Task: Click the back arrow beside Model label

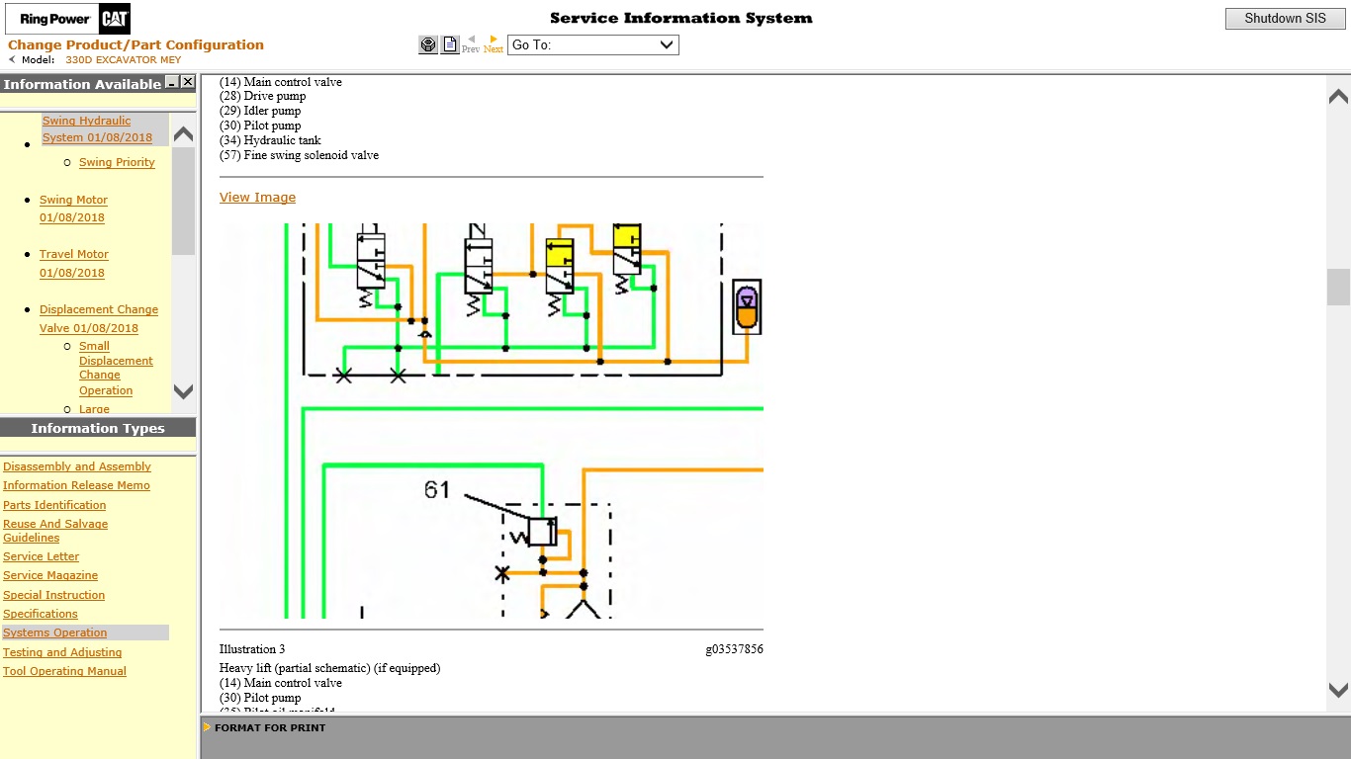Action: click(x=12, y=59)
